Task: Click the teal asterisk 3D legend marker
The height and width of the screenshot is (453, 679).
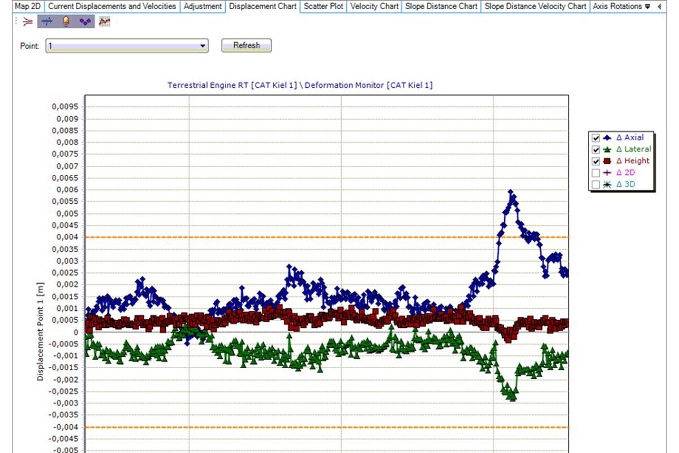Action: tap(607, 185)
